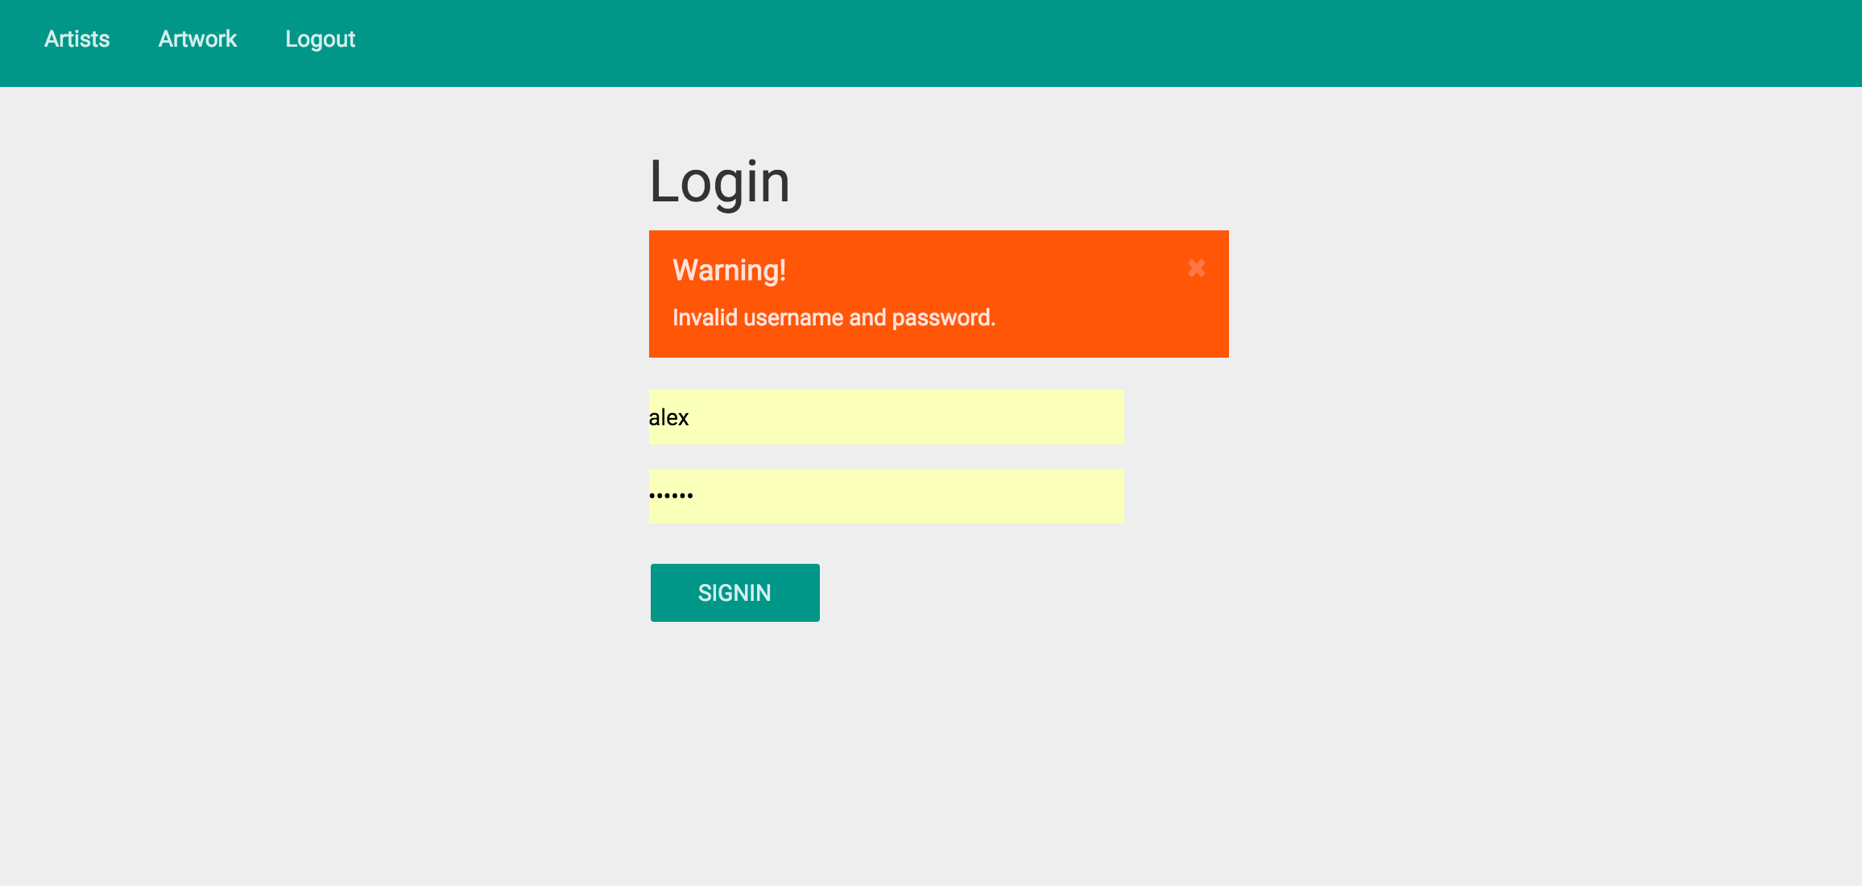Open the Artists page

pos(77,39)
